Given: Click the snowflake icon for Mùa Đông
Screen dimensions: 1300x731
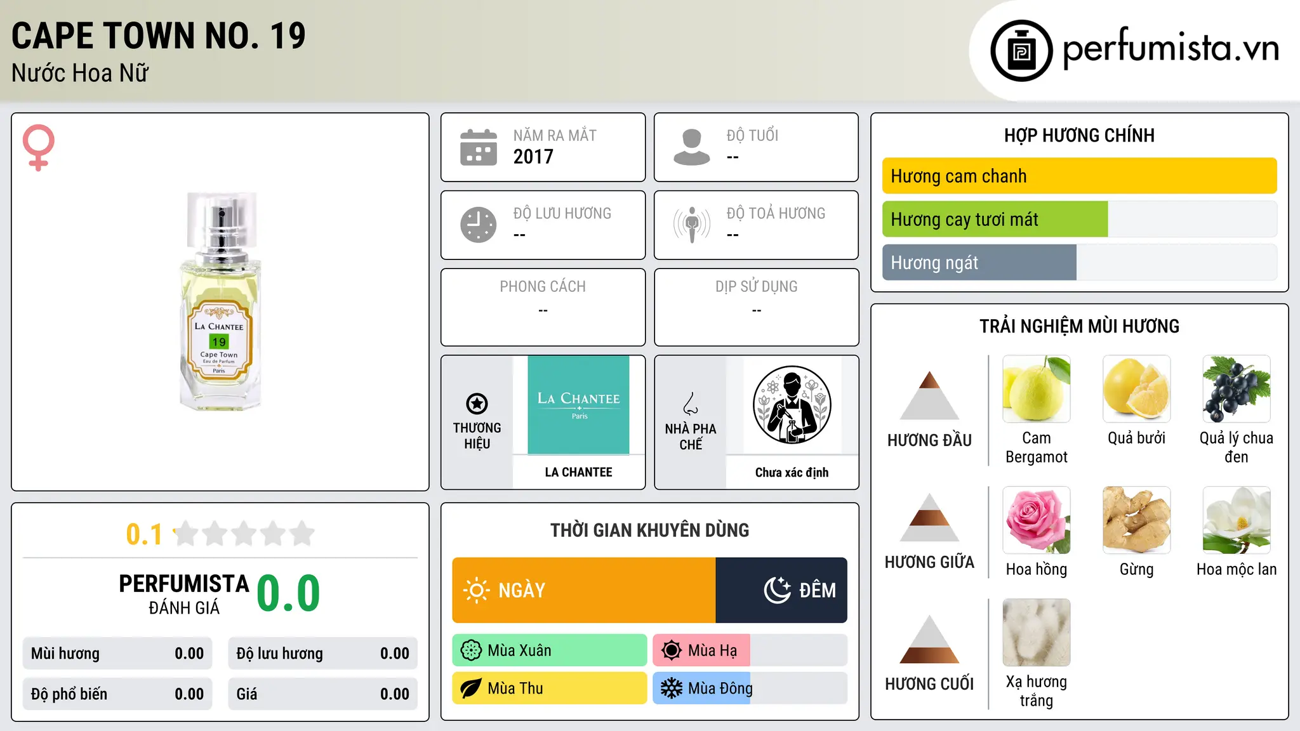Looking at the screenshot, I should coord(672,688).
